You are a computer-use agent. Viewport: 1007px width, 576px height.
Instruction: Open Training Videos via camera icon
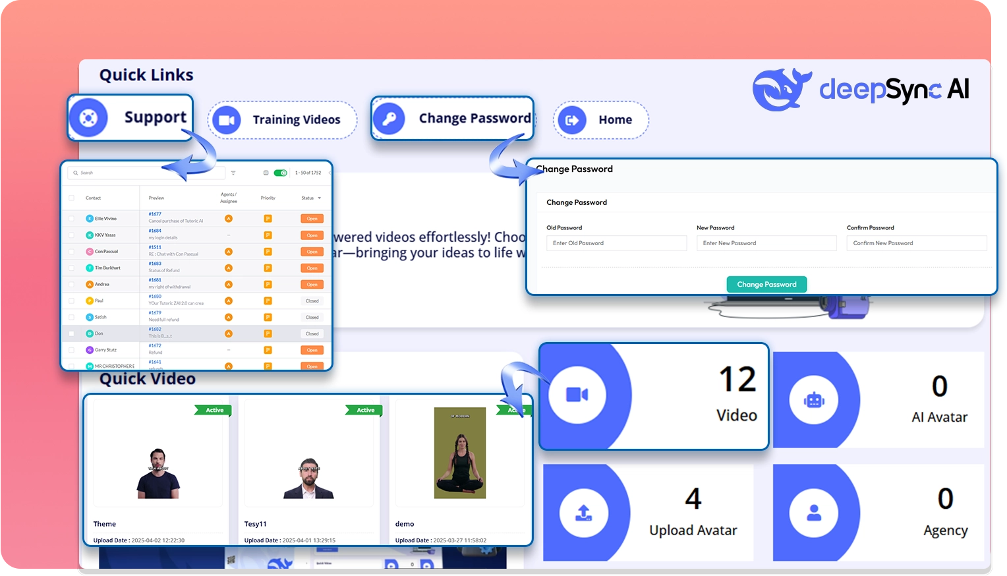(x=227, y=121)
